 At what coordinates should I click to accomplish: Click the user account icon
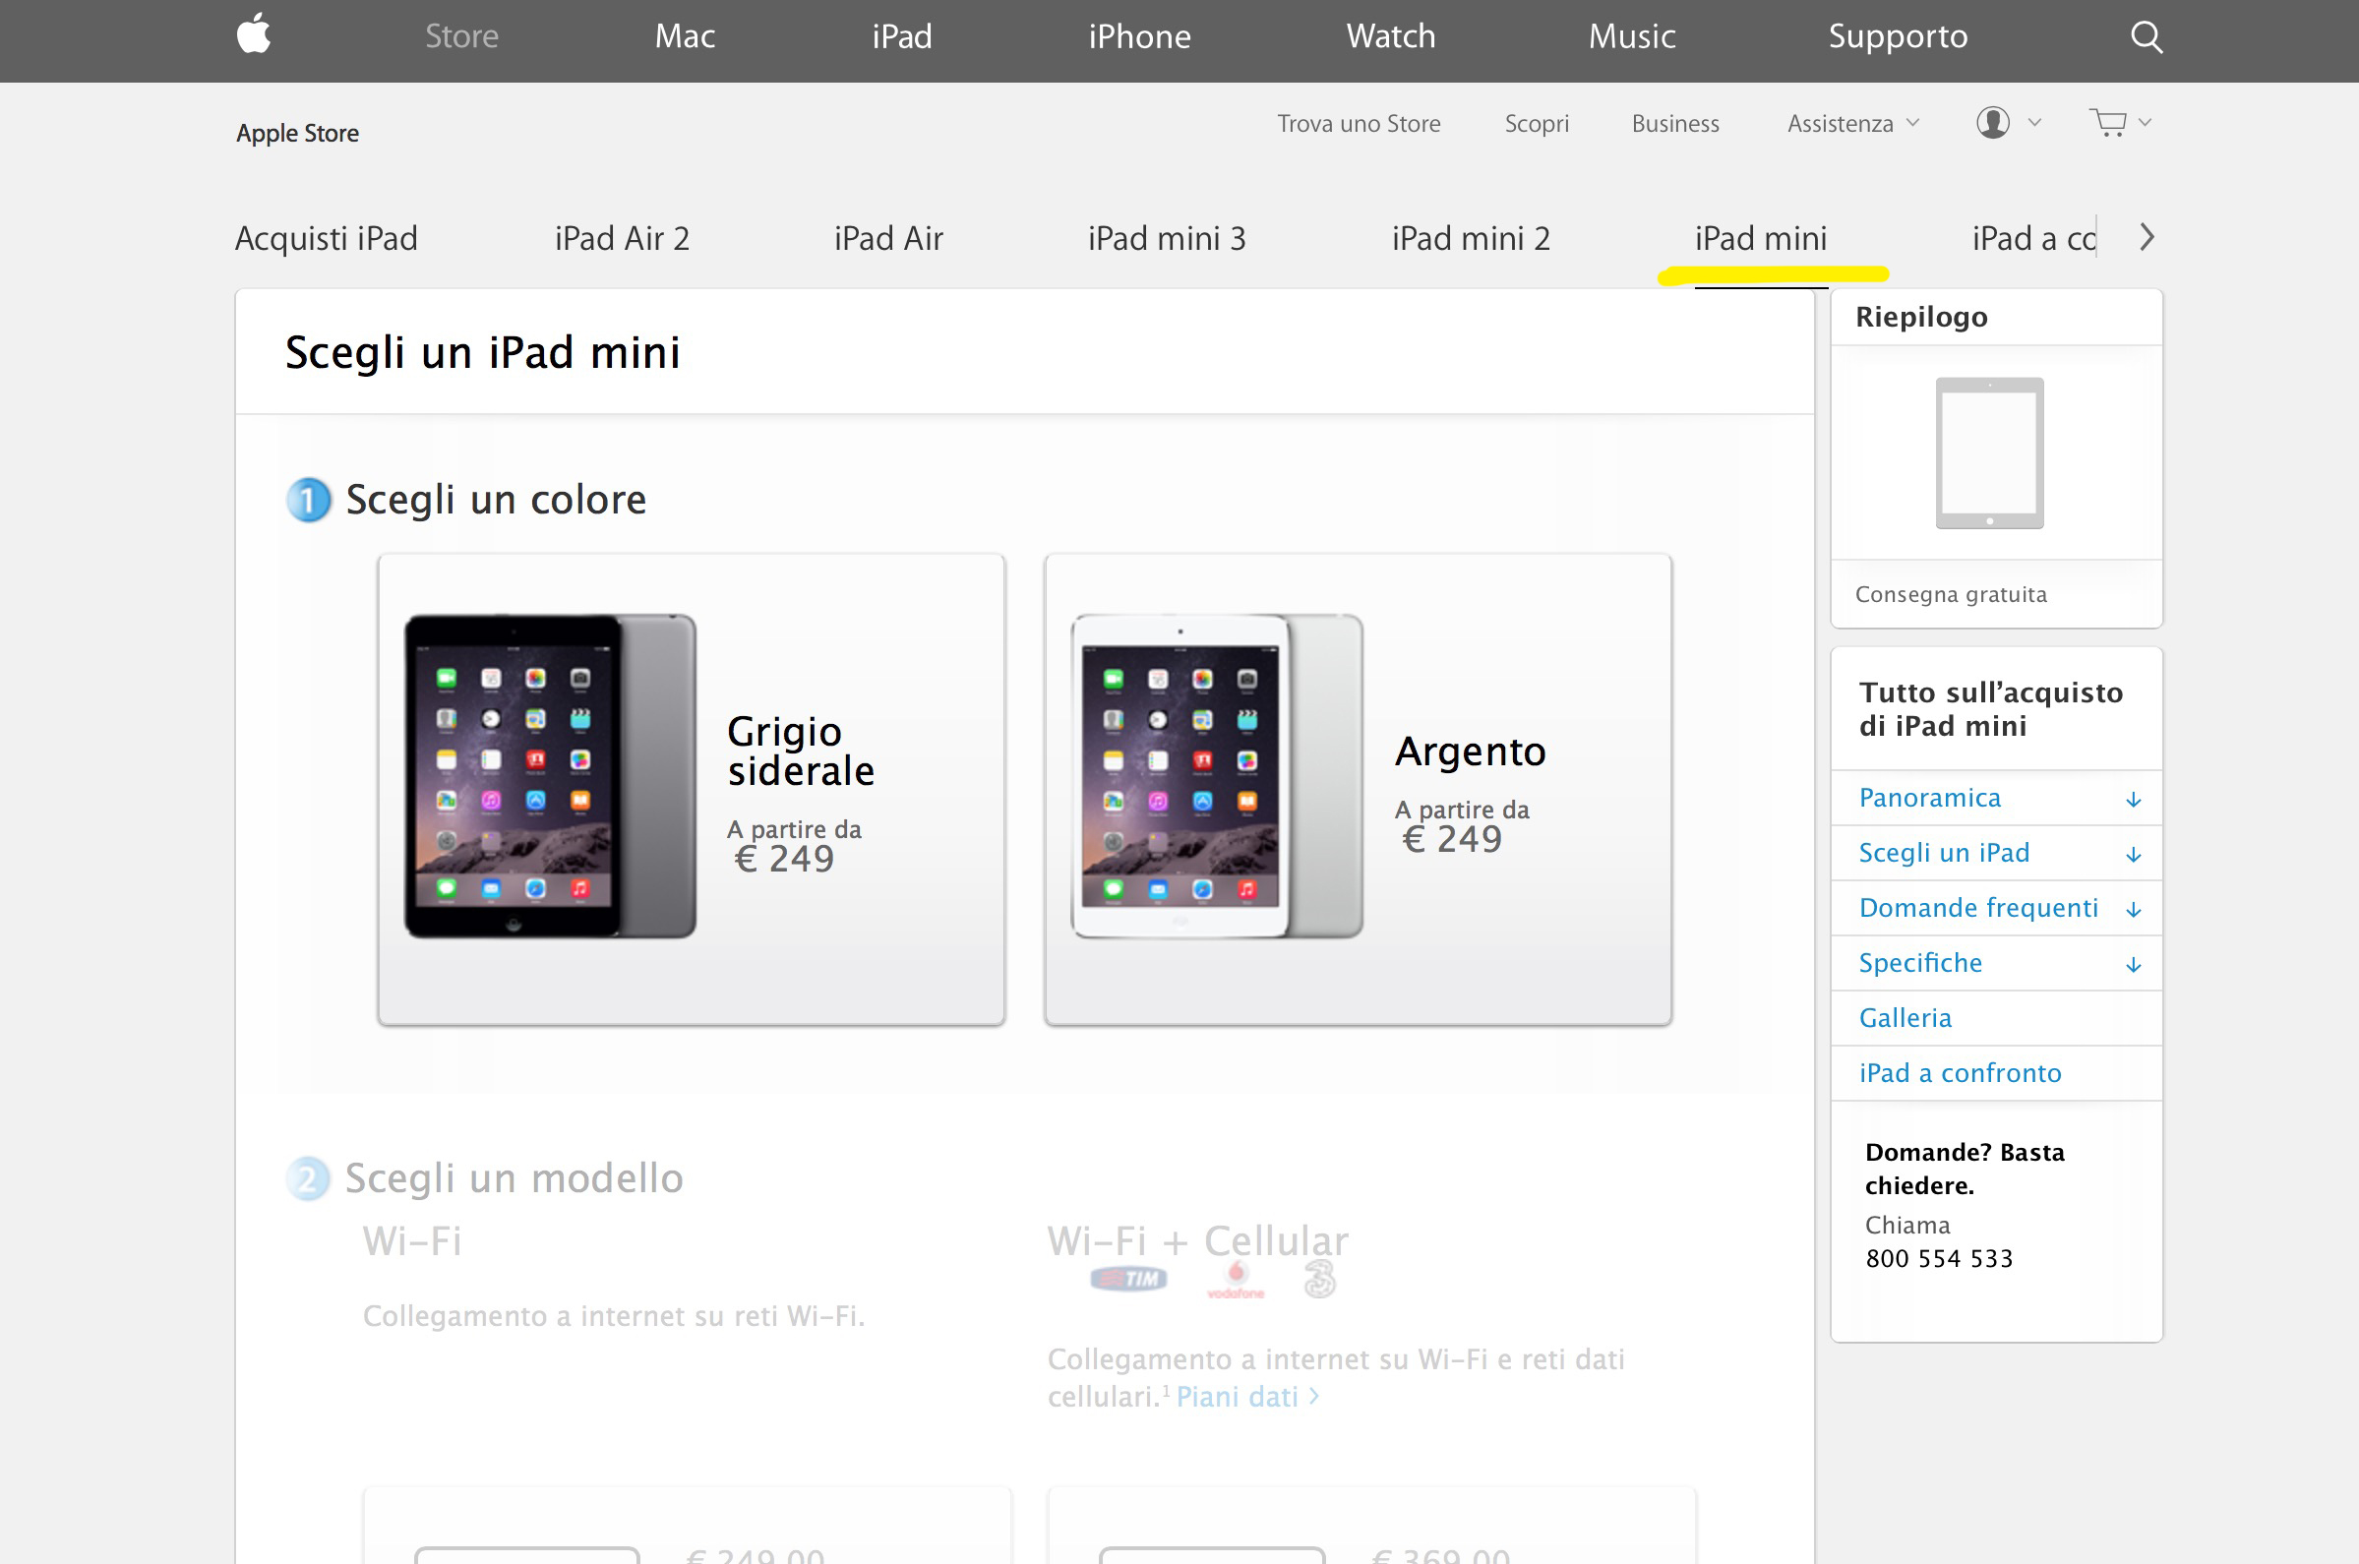pos(1992,123)
